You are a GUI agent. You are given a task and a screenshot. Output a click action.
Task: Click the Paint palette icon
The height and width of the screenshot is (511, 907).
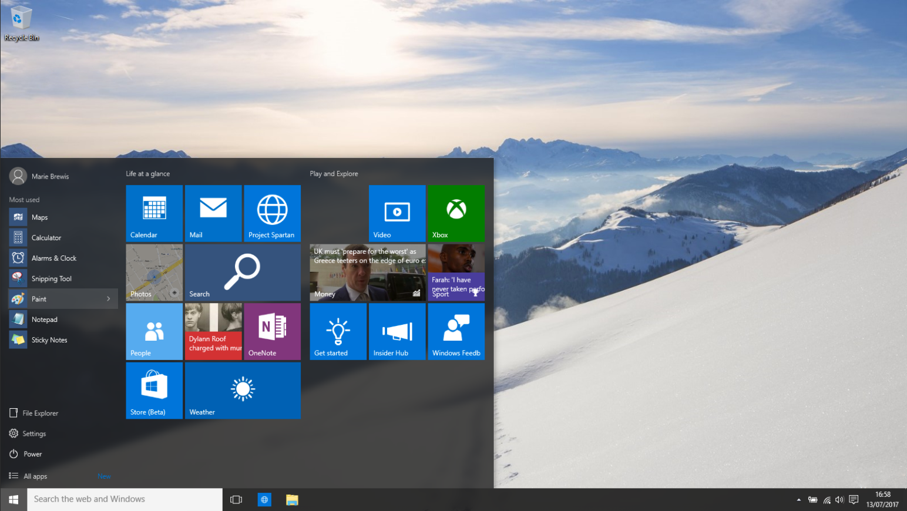click(18, 299)
